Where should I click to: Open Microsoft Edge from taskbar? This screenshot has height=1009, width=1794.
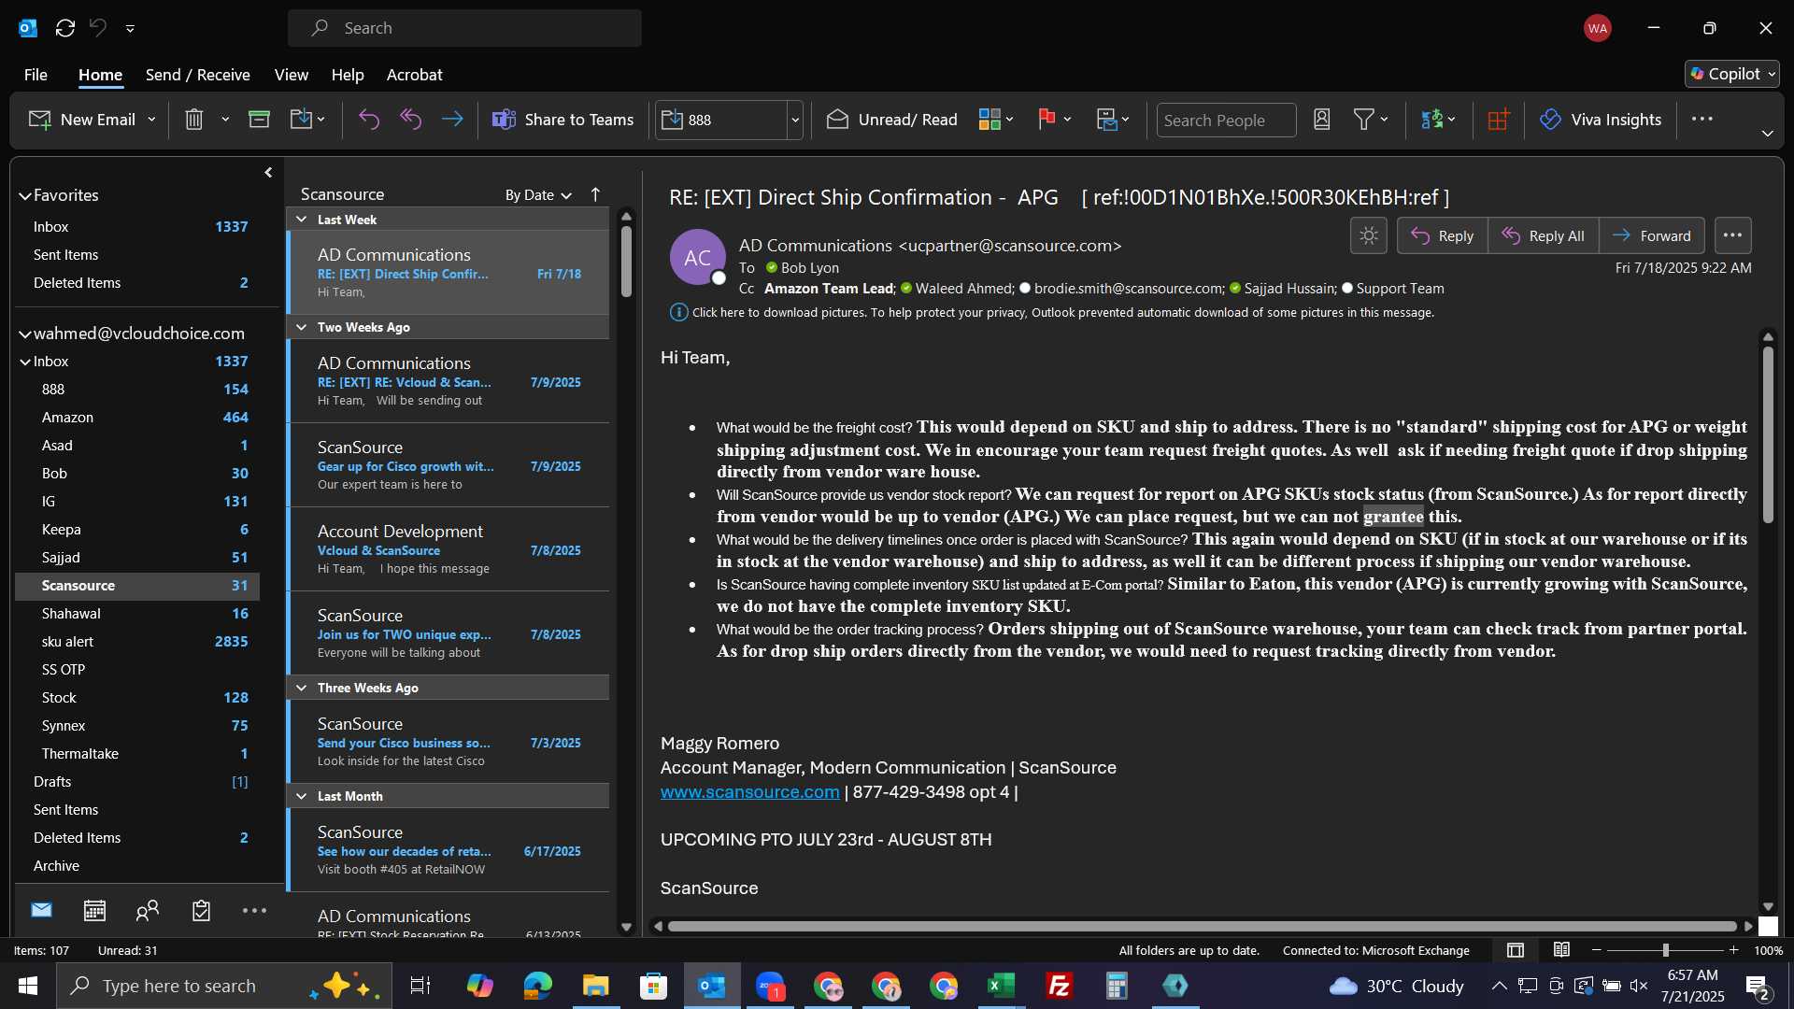(x=537, y=986)
